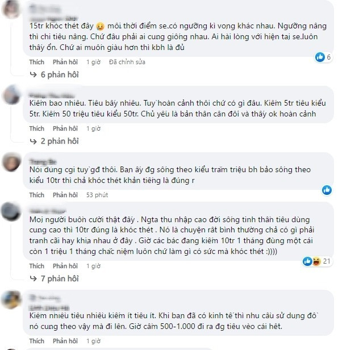Click the "53 phút" timestamp
The image size is (355, 350).
(97, 195)
